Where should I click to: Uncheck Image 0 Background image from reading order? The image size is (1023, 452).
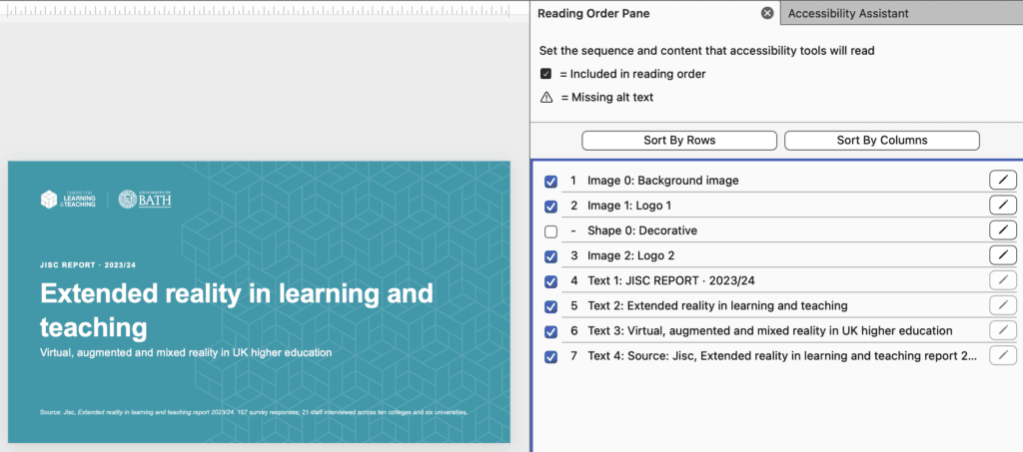(x=550, y=181)
